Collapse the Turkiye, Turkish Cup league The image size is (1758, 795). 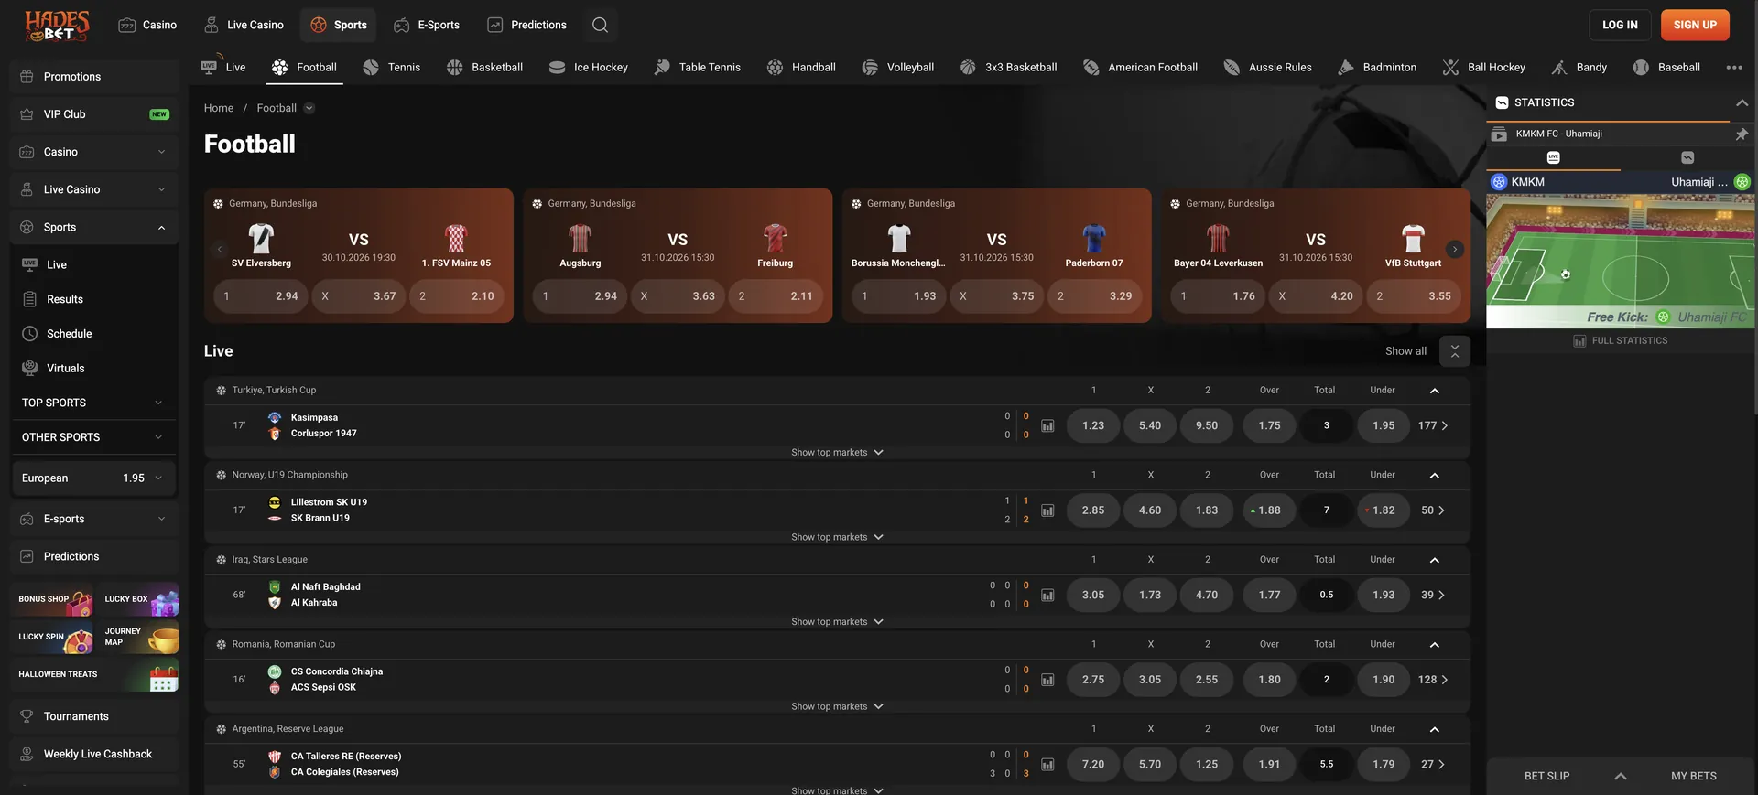pos(1435,391)
